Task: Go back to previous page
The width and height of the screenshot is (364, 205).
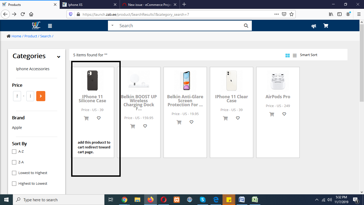Action: click(x=6, y=14)
